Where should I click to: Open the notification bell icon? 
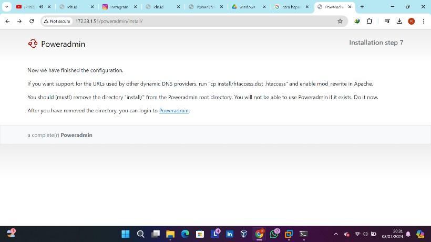[408, 234]
